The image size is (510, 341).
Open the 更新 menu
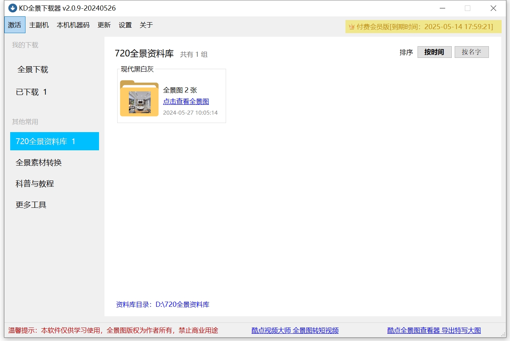[x=104, y=25]
